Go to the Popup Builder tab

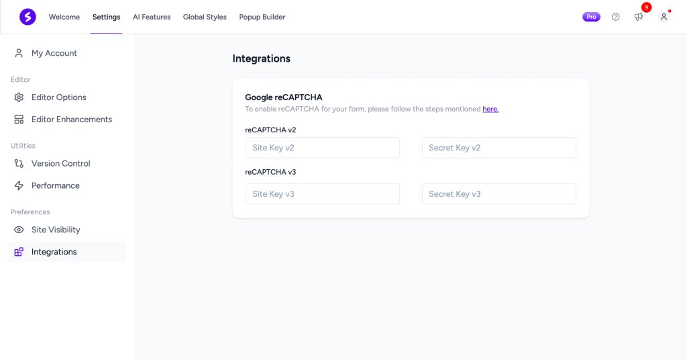tap(262, 17)
